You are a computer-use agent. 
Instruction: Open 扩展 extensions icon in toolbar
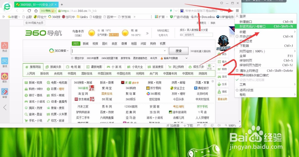(157, 17)
